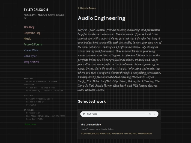Click 'Words of Radiance' reading entry
The width and height of the screenshot is (191, 143).
pos(41,83)
